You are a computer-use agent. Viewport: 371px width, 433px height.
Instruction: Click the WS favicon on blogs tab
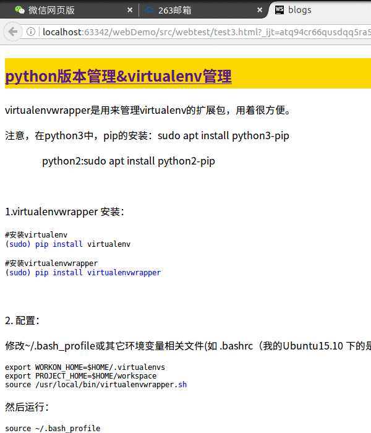pos(279,10)
